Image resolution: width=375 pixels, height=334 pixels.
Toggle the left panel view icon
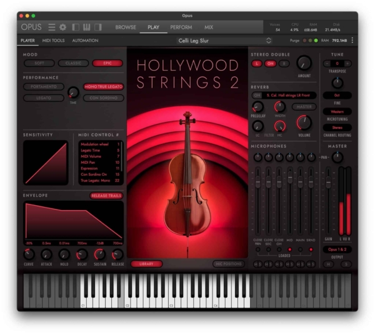tap(76, 28)
